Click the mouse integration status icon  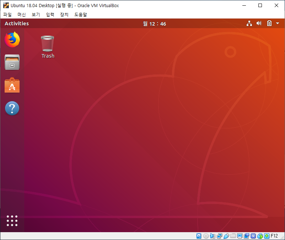(x=260, y=236)
